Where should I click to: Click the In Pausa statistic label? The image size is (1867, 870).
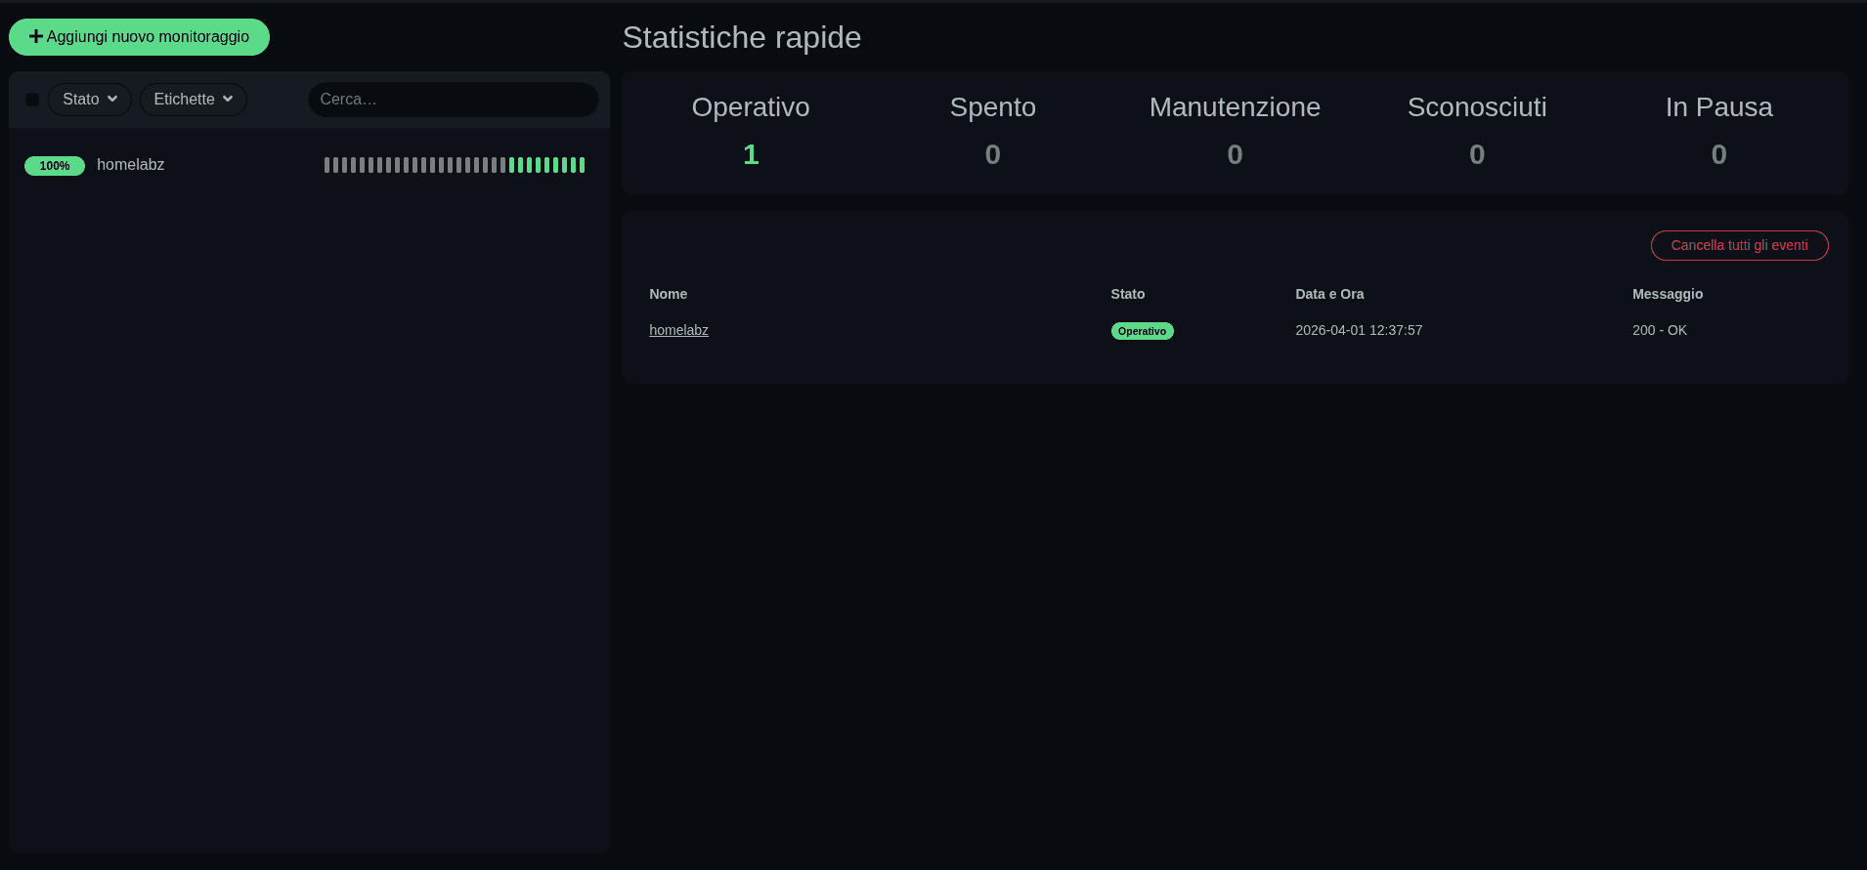(1718, 107)
